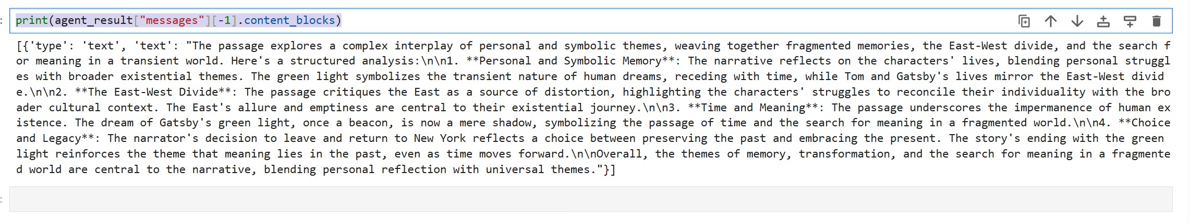Click 'agent_result' in the code cell
This screenshot has width=1190, height=223.
point(94,20)
